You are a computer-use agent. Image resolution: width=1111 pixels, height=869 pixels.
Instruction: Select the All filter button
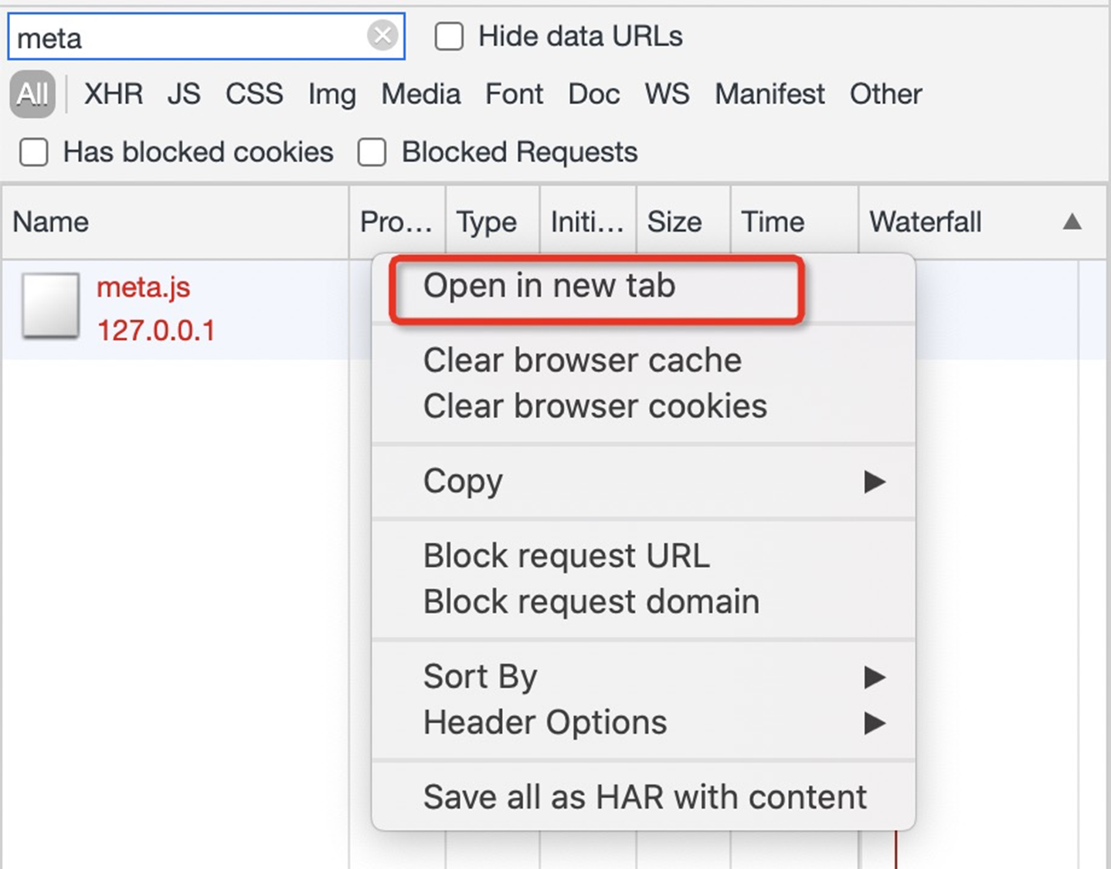pyautogui.click(x=32, y=94)
